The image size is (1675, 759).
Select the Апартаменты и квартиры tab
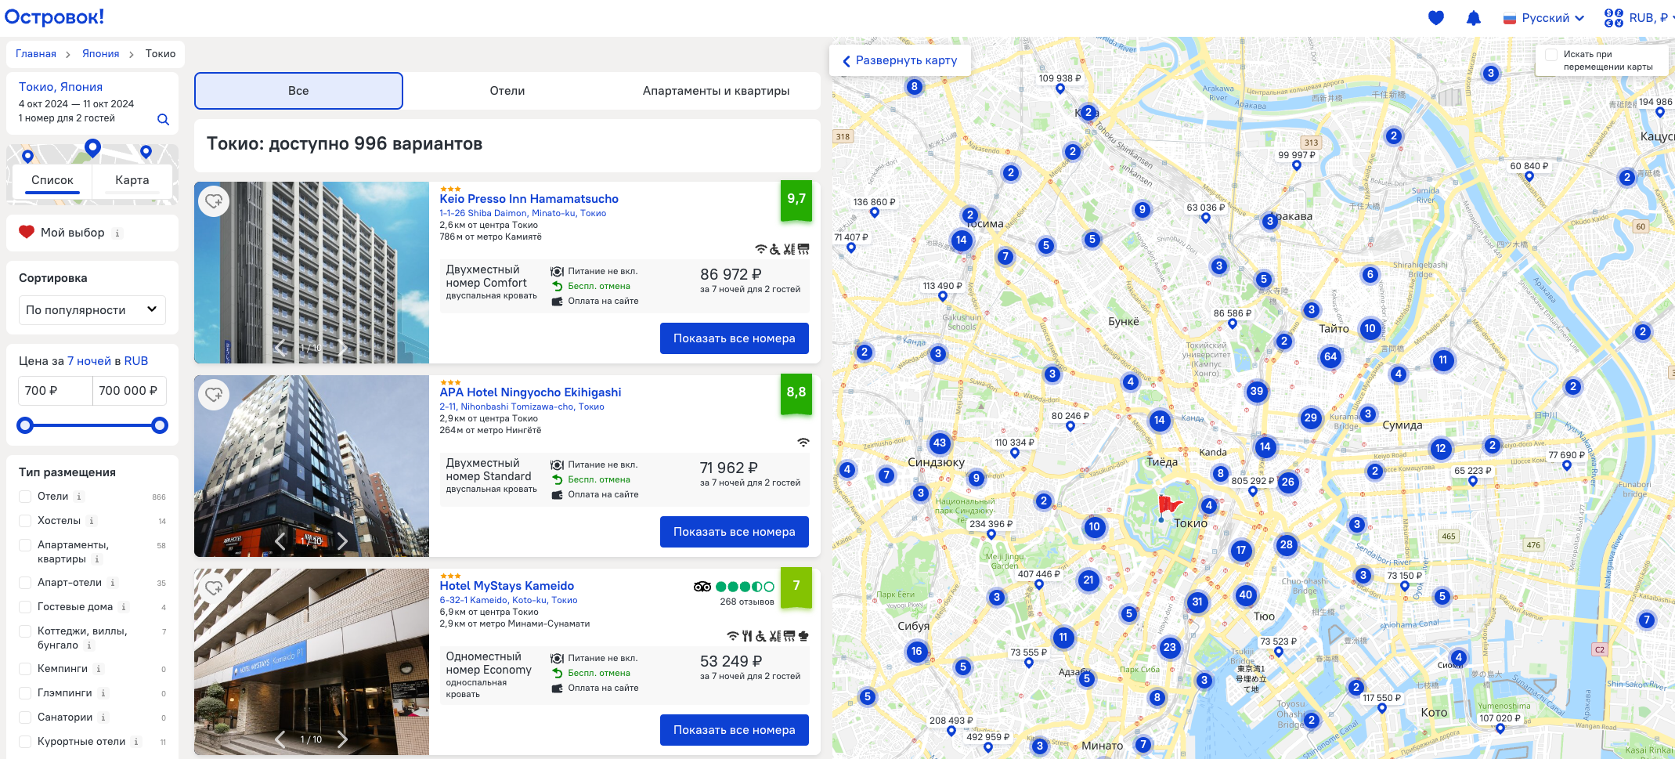(716, 91)
